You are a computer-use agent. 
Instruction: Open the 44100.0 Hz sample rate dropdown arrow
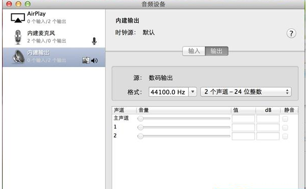coord(193,92)
